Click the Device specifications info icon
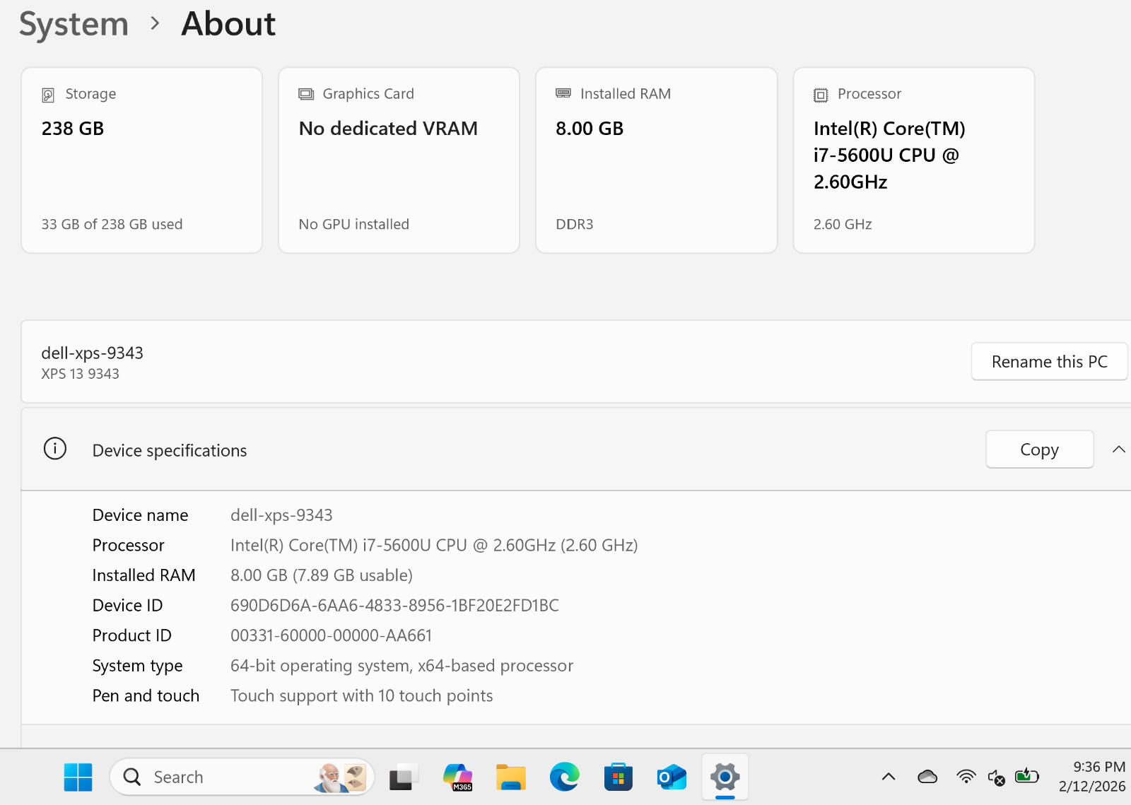 (55, 449)
